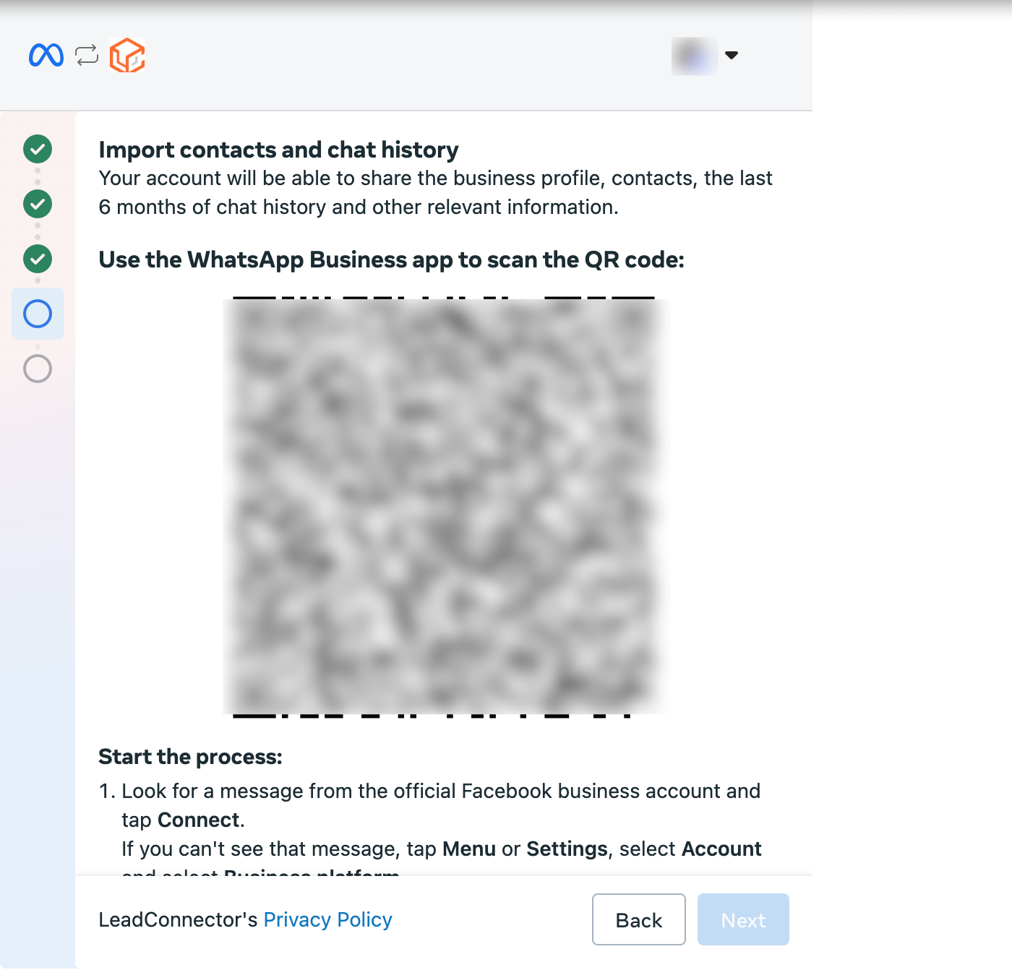The width and height of the screenshot is (1012, 970).
Task: Click the Import contacts and chat history heading
Action: [278, 150]
